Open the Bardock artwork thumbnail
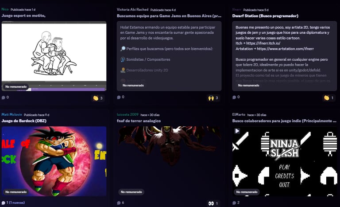 [54, 161]
